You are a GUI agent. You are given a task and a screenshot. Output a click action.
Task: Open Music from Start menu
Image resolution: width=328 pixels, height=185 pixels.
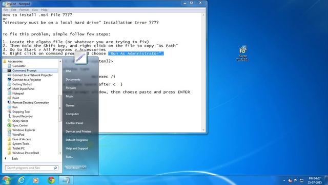coord(70,96)
